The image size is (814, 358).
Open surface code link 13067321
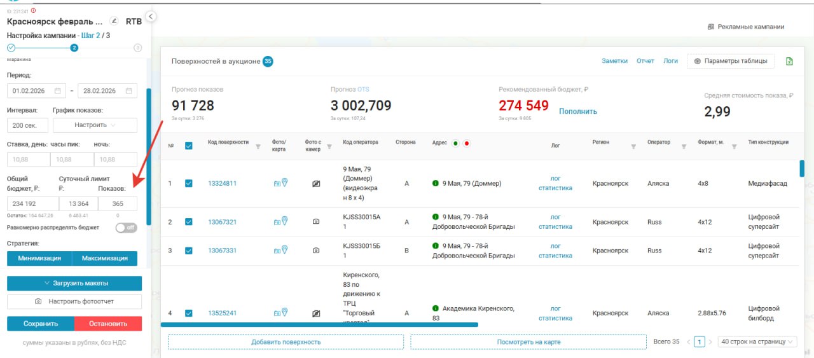(222, 223)
